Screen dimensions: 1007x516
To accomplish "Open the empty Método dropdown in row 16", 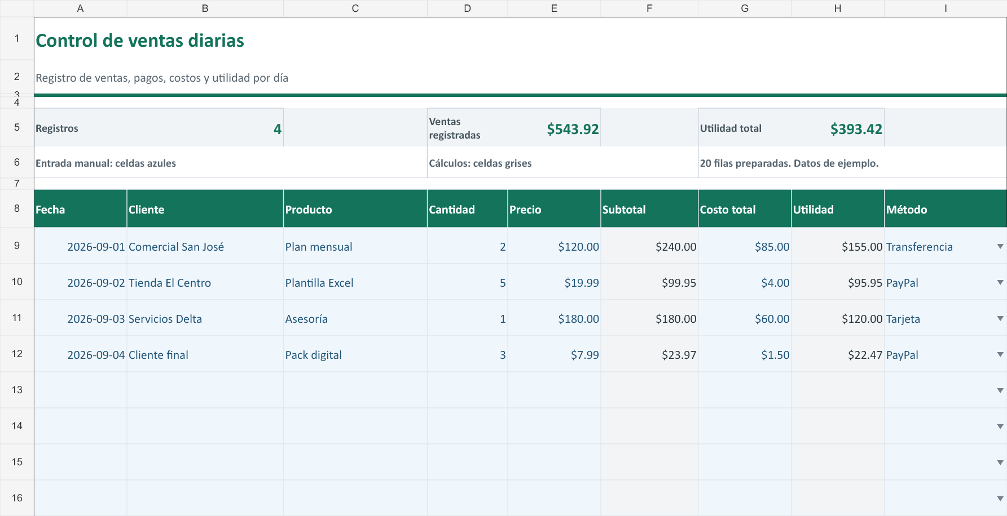I will pyautogui.click(x=1000, y=499).
